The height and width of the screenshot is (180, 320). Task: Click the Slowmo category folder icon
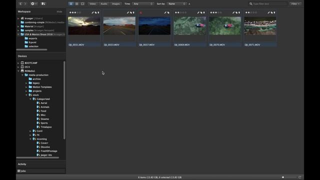[38, 119]
